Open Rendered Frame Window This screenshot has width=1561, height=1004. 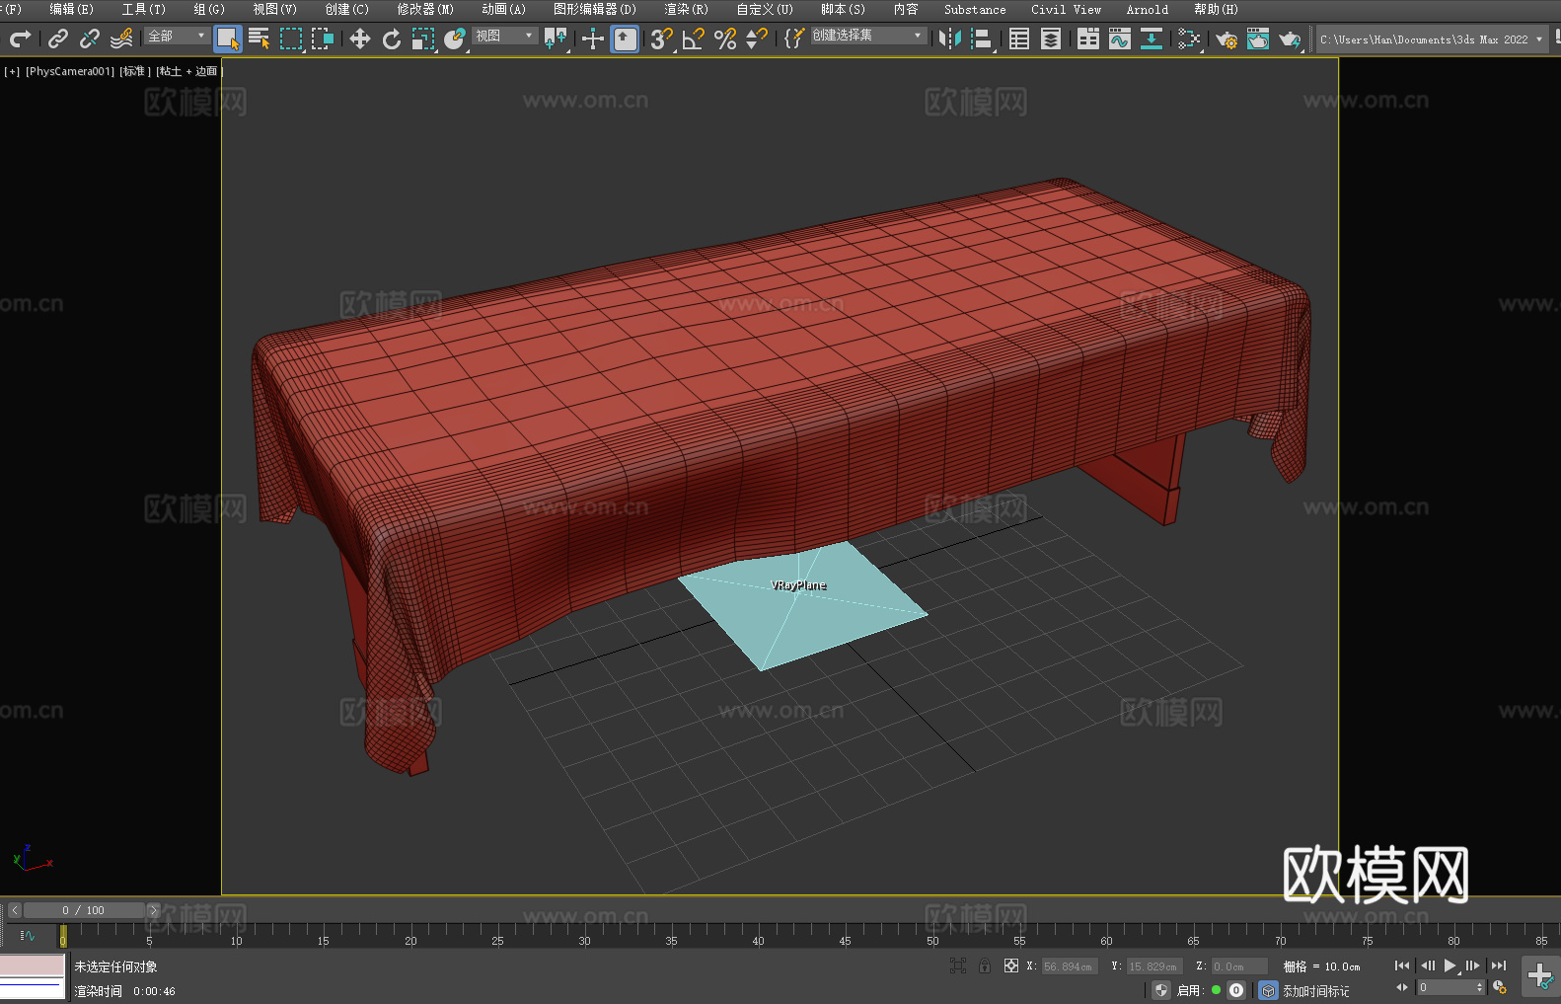point(1258,39)
